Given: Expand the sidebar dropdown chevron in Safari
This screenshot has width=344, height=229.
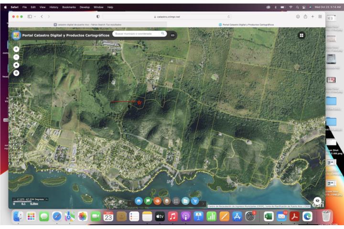Looking at the screenshot, I should pyautogui.click(x=35, y=17).
